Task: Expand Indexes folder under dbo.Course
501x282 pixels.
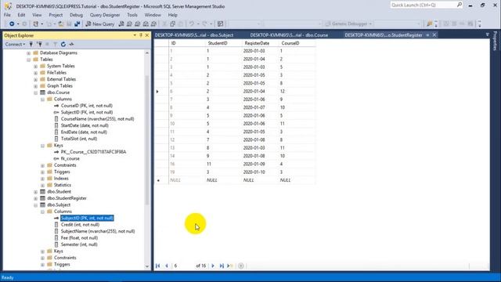Action: (43, 179)
